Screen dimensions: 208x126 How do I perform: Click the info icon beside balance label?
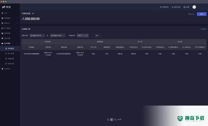click(x=33, y=13)
